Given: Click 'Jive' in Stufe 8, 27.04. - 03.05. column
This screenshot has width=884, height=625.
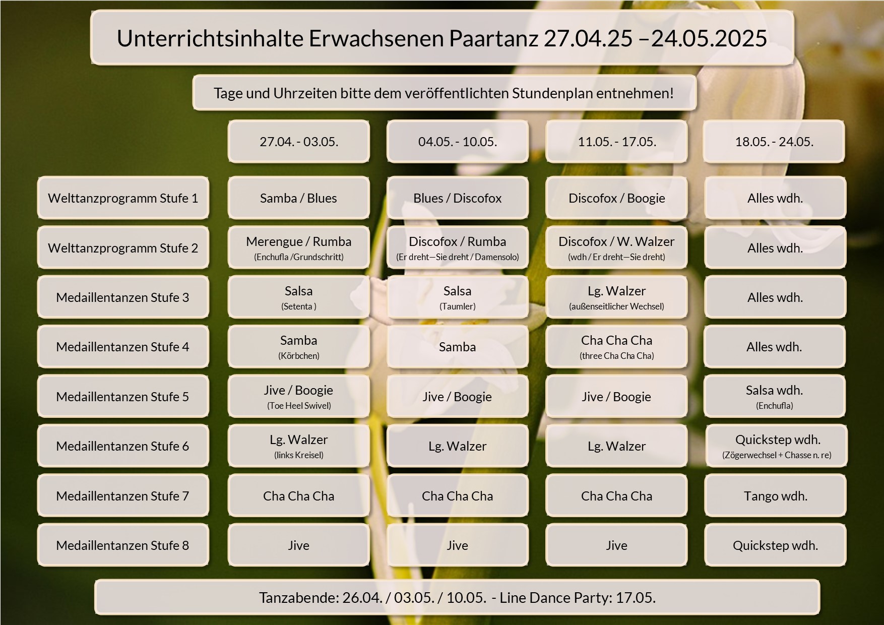Looking at the screenshot, I should (298, 545).
